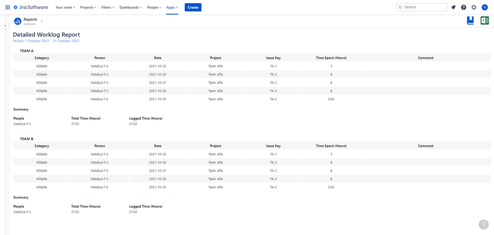Open the notifications icon
The width and height of the screenshot is (494, 235).
pyautogui.click(x=453, y=7)
